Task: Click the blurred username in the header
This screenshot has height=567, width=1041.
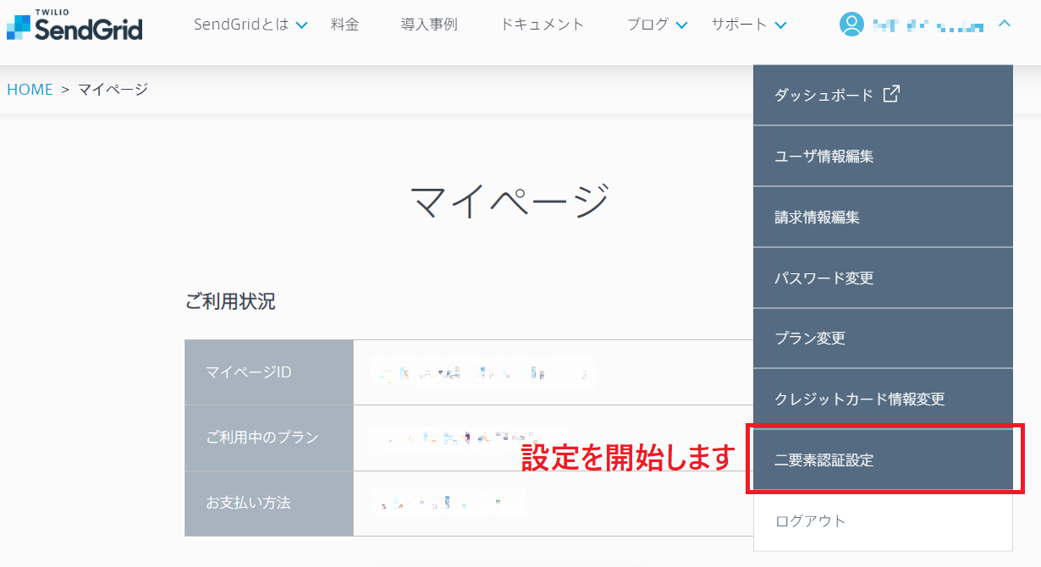Action: (x=928, y=25)
